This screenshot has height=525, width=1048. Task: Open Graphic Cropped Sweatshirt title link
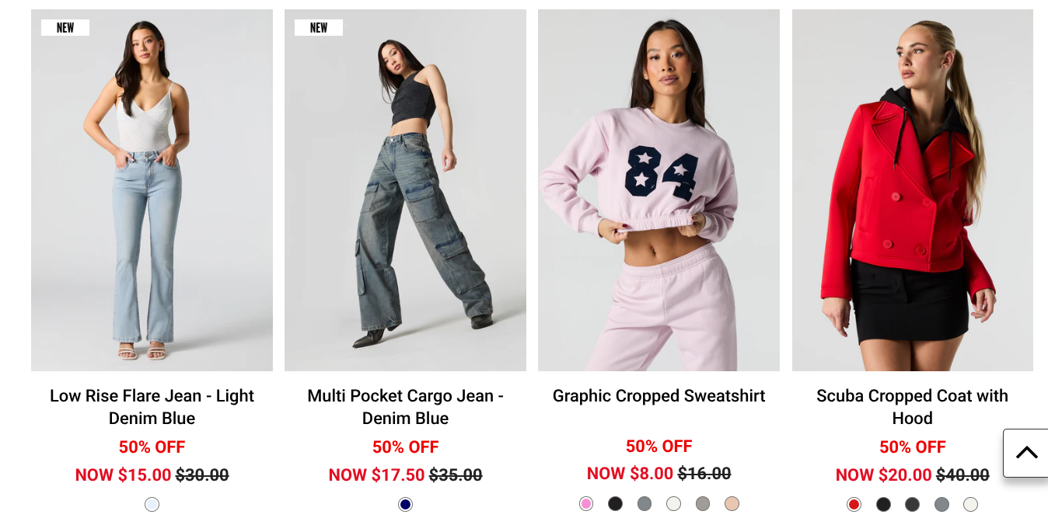coord(658,395)
